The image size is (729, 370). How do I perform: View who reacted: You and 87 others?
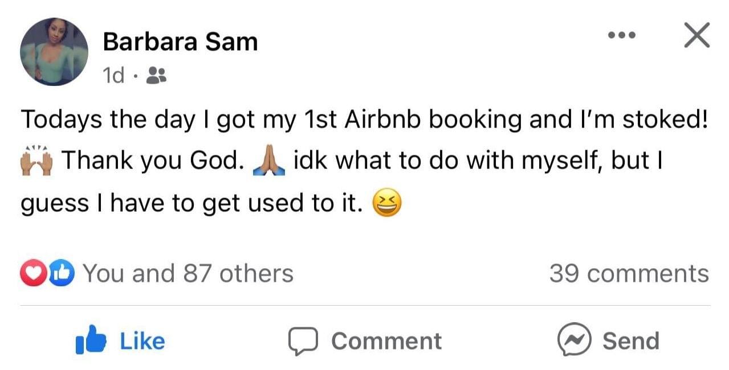pyautogui.click(x=188, y=274)
